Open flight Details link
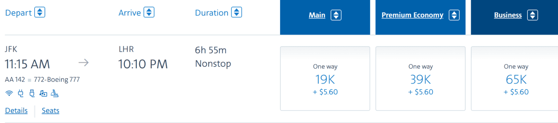 point(16,111)
